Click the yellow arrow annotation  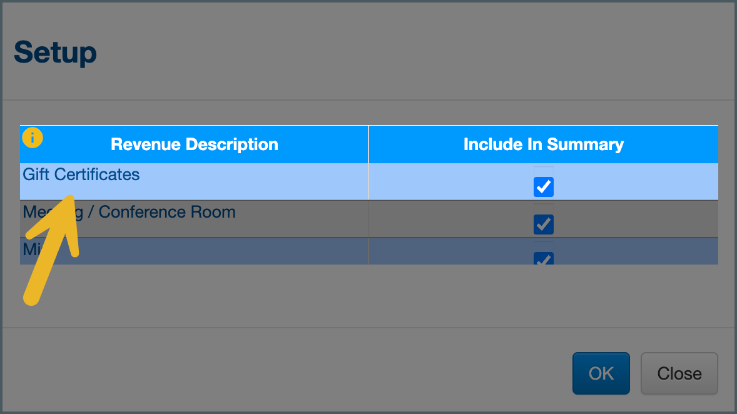click(51, 250)
